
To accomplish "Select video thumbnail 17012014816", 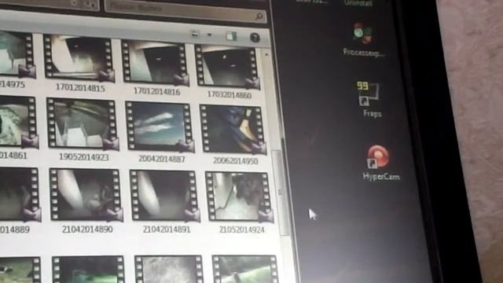I will coord(155,62).
